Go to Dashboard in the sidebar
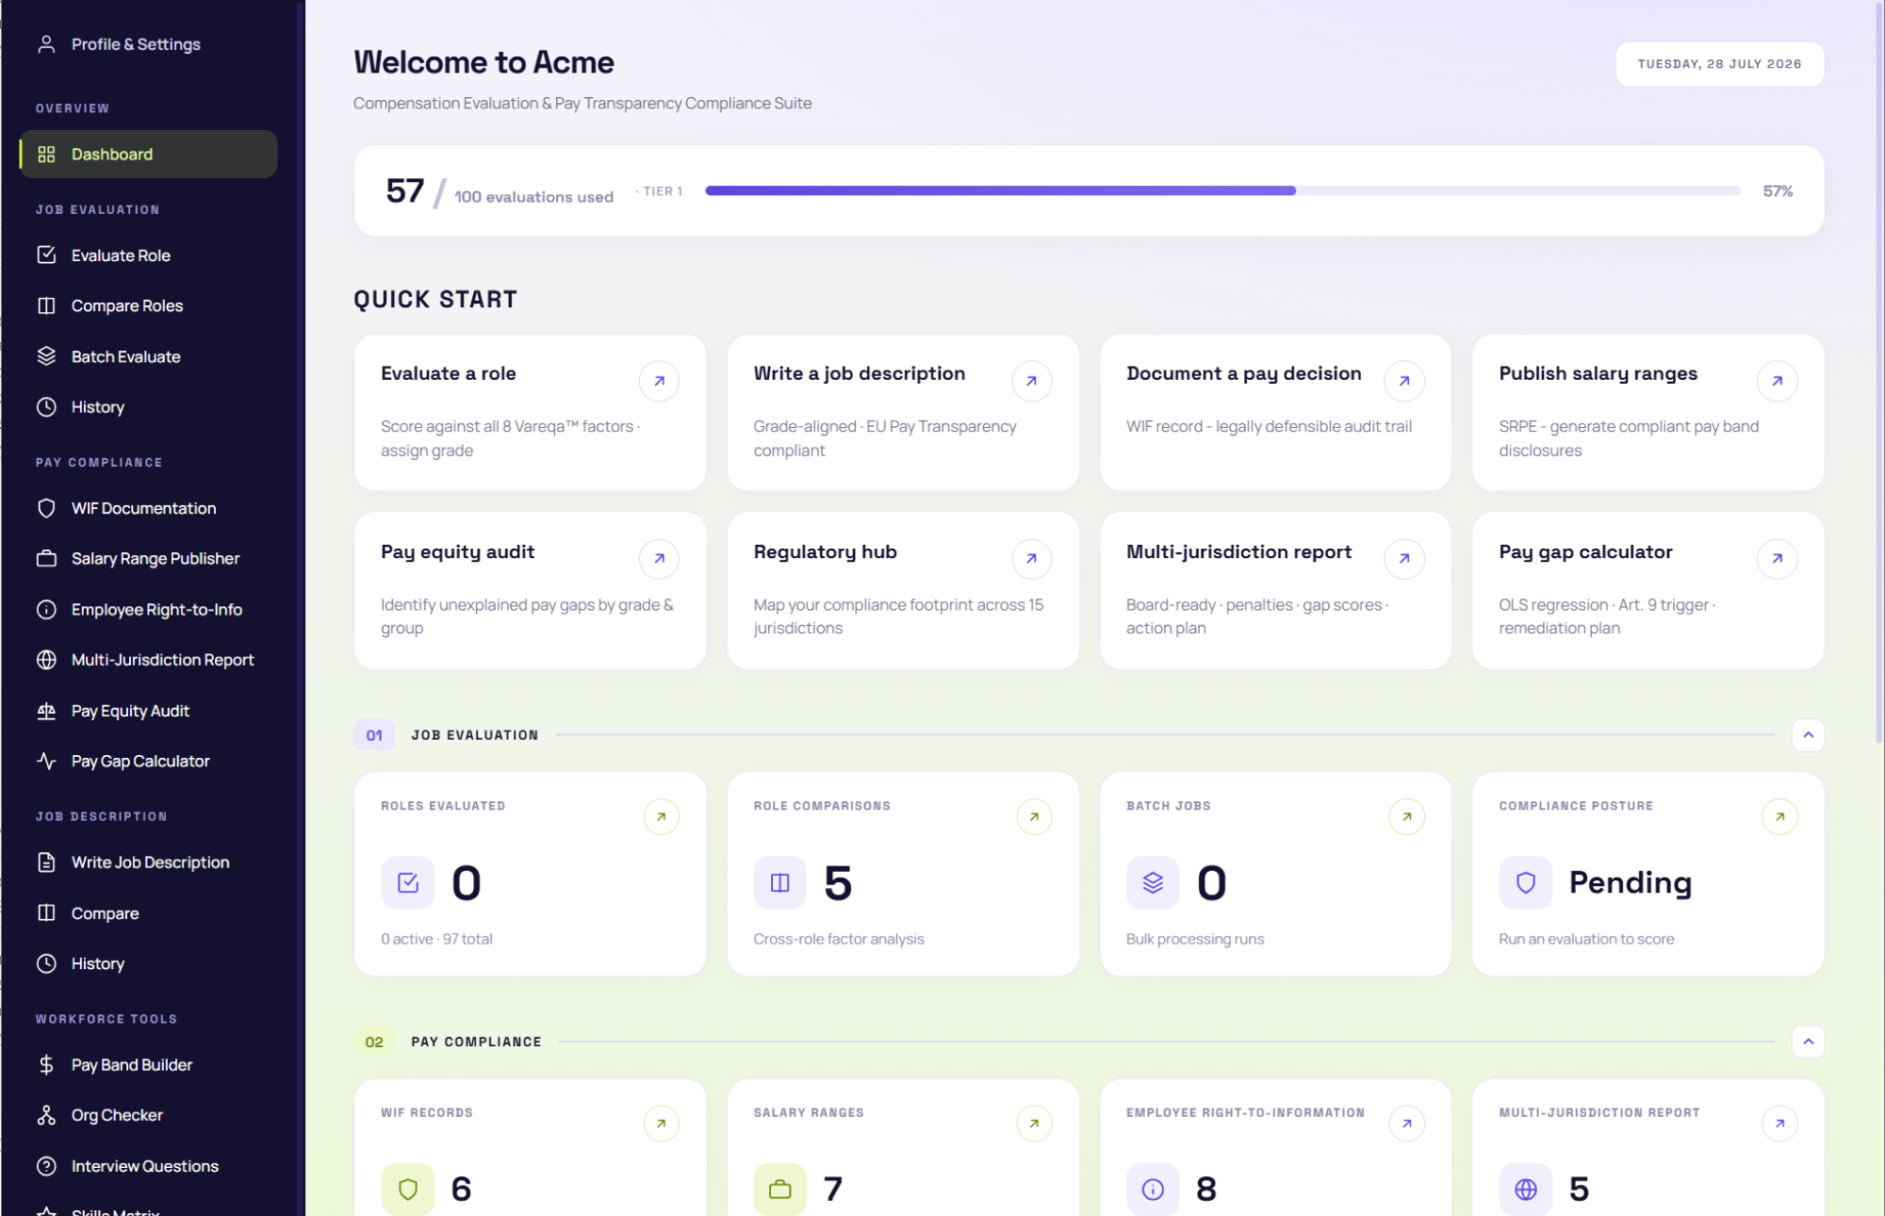 click(x=148, y=155)
